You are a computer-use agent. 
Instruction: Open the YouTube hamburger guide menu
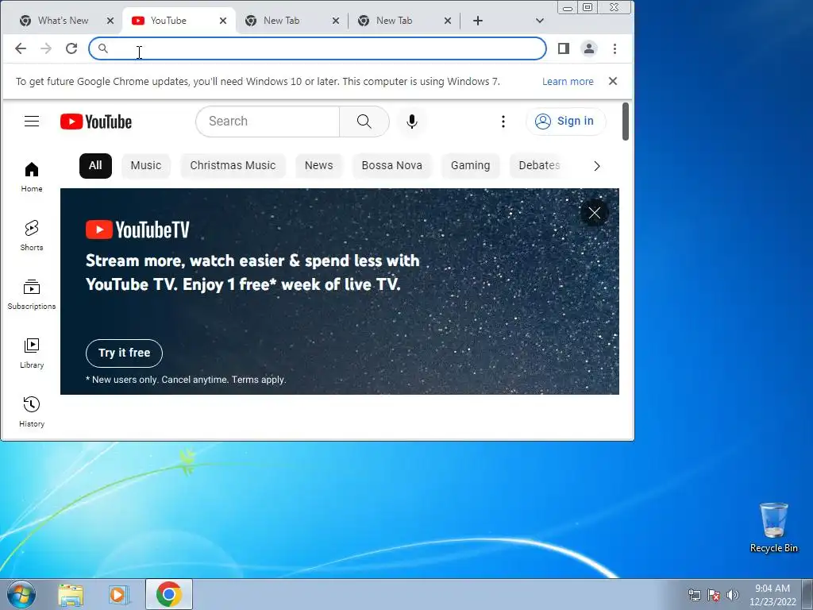coord(32,122)
